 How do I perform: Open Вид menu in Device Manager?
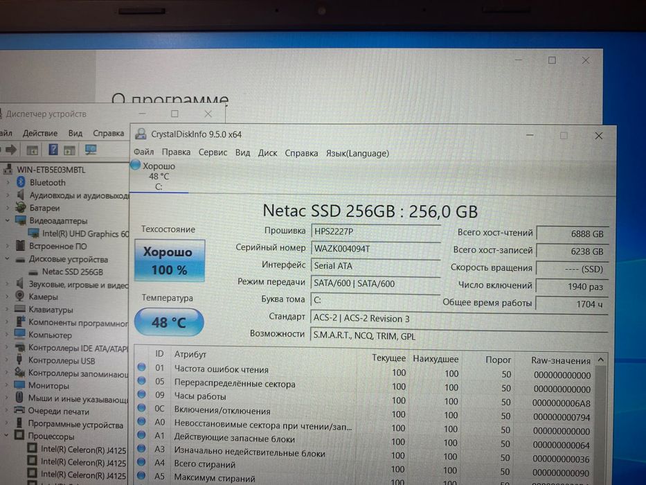pos(75,133)
